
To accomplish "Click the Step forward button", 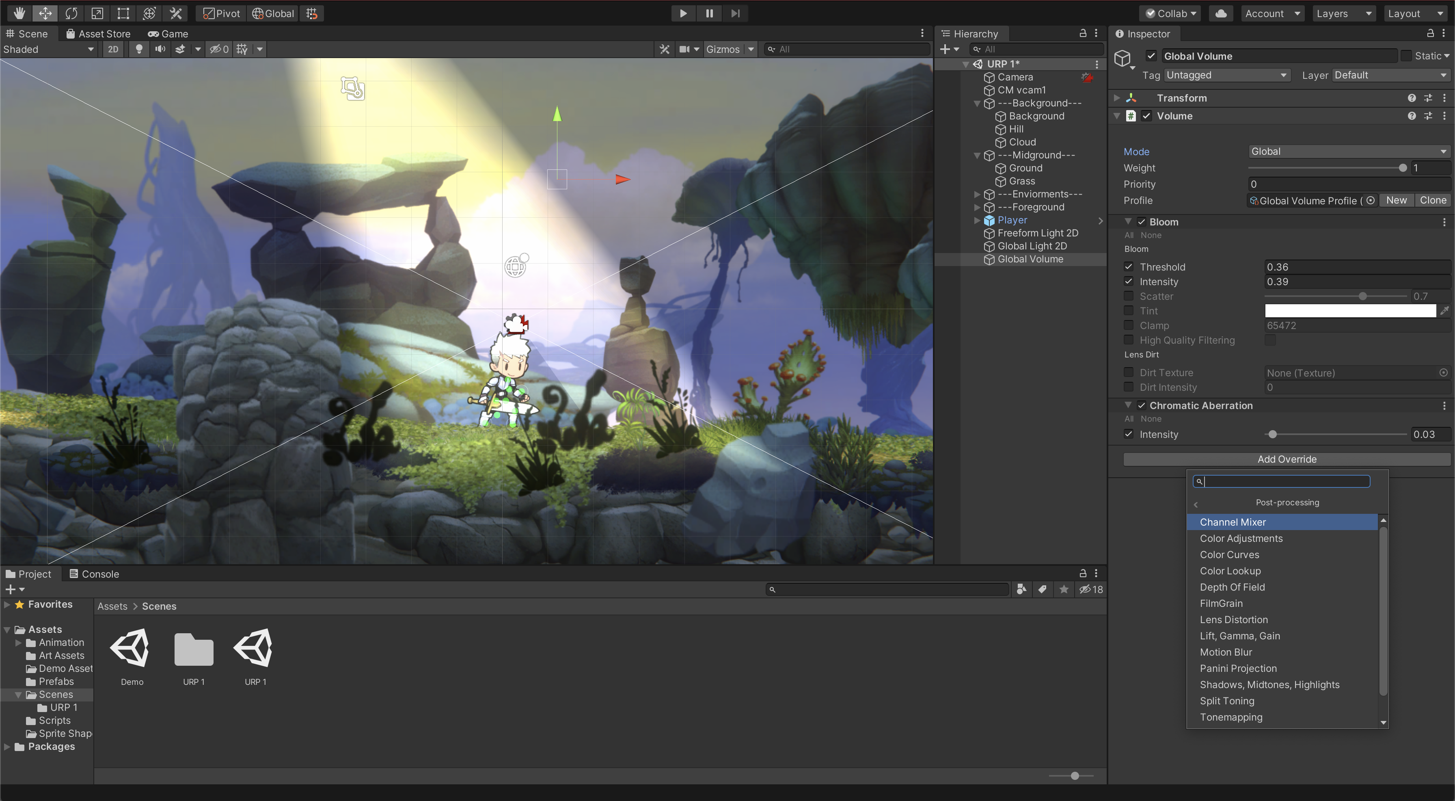I will pos(735,13).
